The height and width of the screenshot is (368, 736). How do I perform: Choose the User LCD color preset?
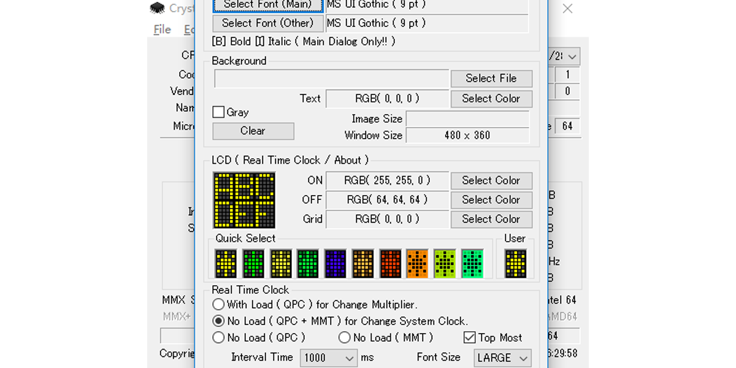coord(515,263)
